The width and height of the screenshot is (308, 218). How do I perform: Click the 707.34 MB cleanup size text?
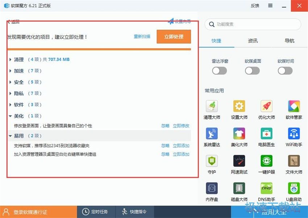[x=59, y=59]
